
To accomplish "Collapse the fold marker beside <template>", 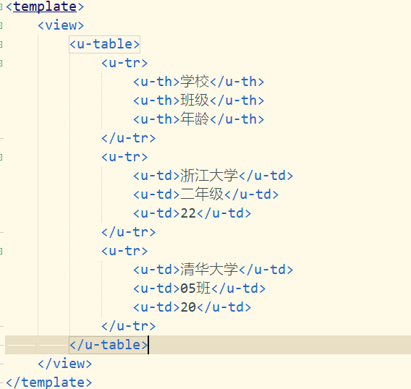I will 1,7.
